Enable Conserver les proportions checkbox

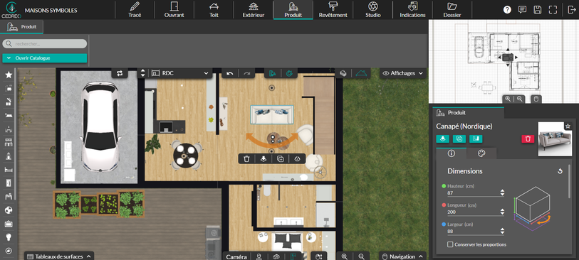click(450, 244)
